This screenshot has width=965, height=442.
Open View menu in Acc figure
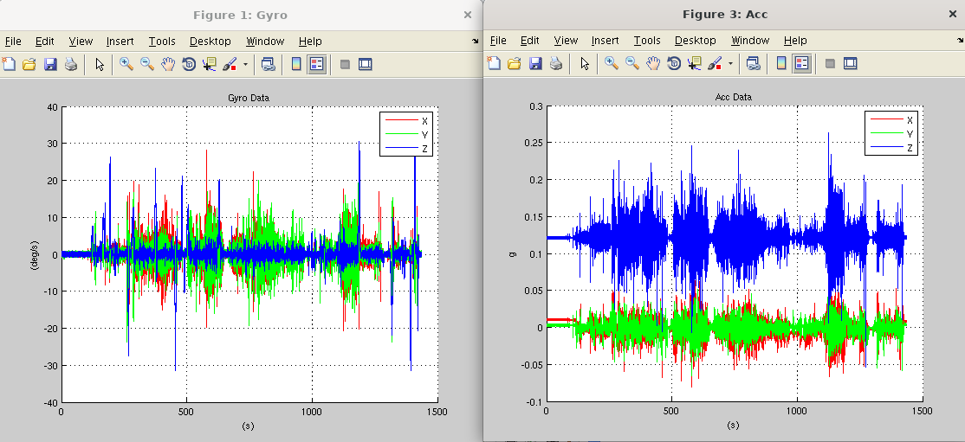pyautogui.click(x=566, y=41)
